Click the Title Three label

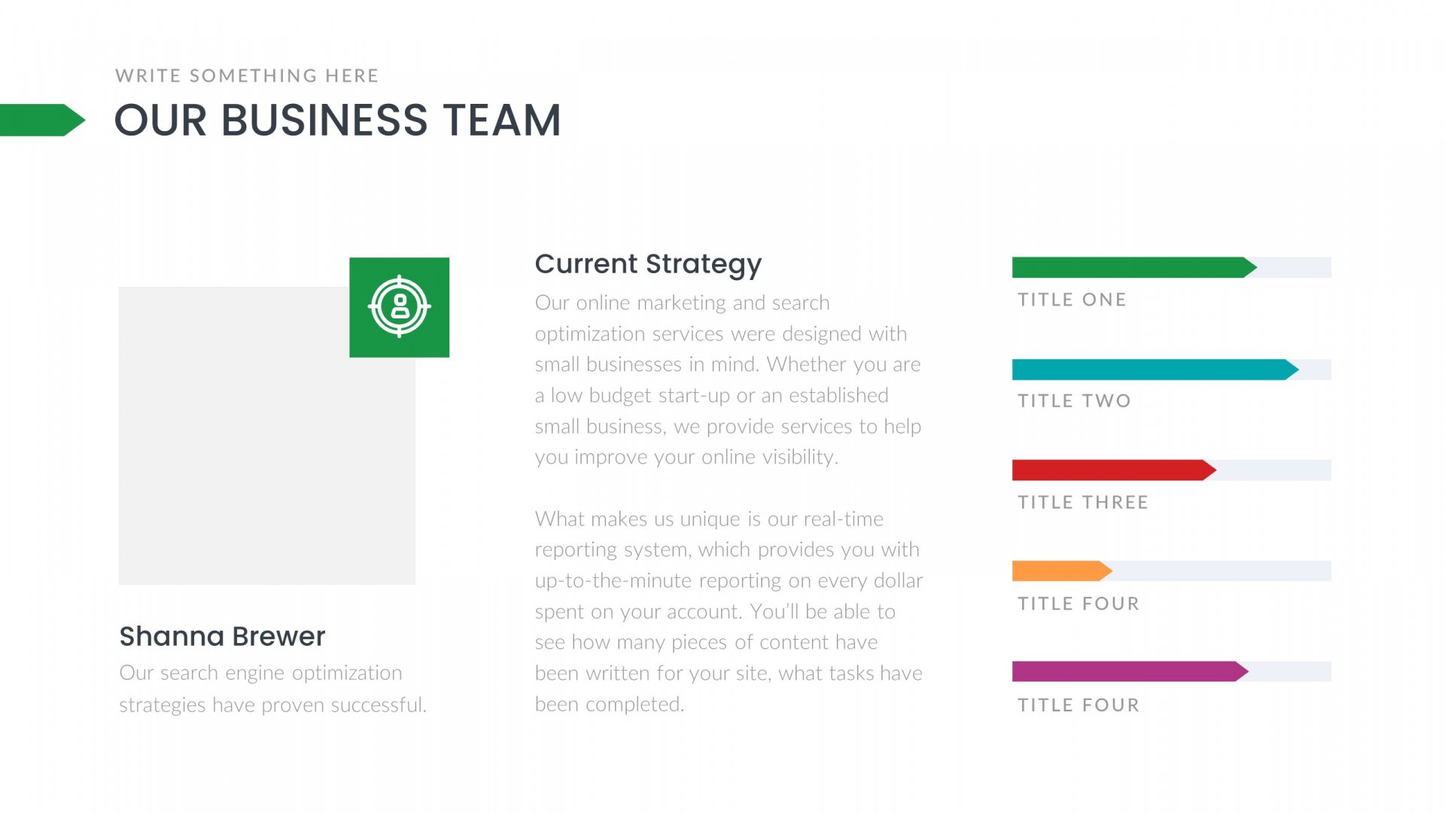click(x=1083, y=502)
